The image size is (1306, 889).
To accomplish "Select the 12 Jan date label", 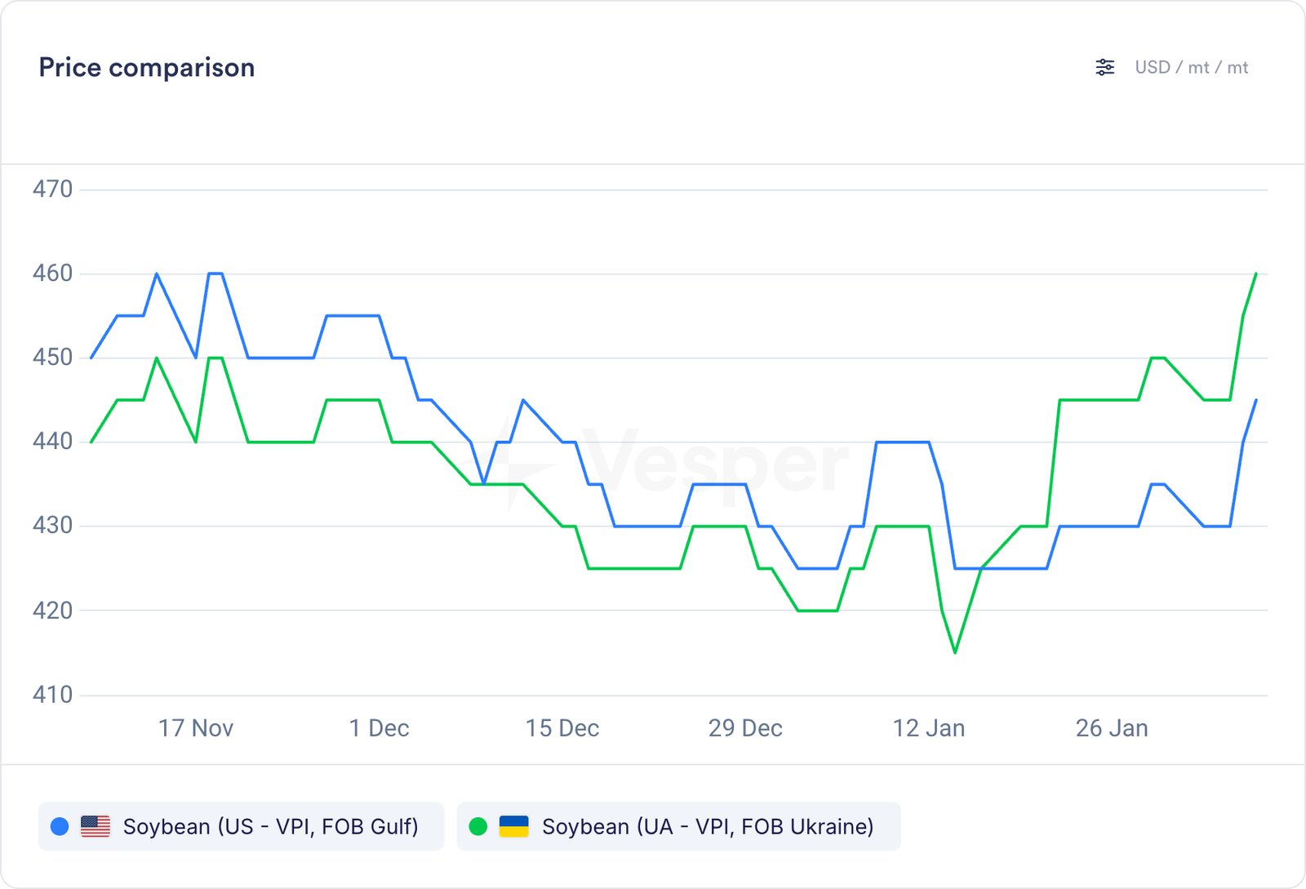I will tap(929, 728).
